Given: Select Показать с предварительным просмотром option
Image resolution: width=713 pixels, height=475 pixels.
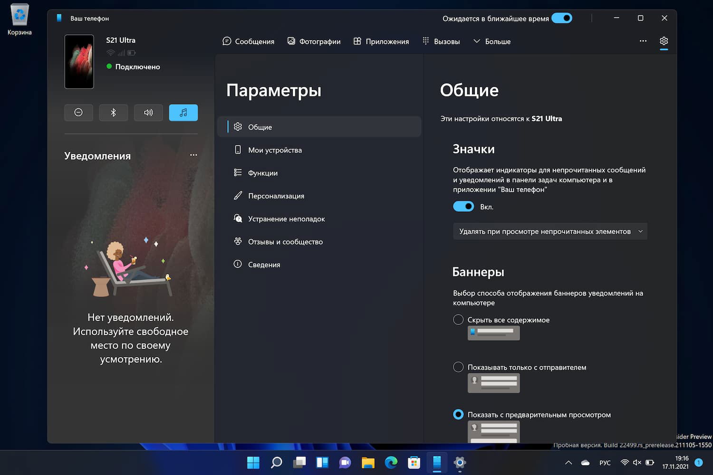Looking at the screenshot, I should point(458,415).
